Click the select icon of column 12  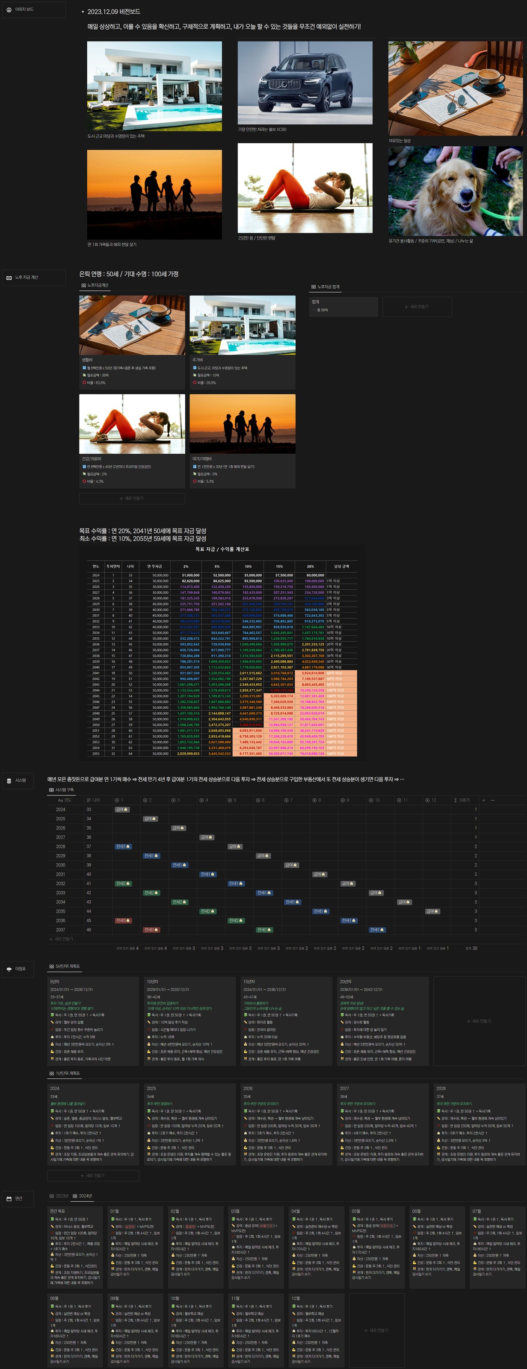click(x=428, y=800)
